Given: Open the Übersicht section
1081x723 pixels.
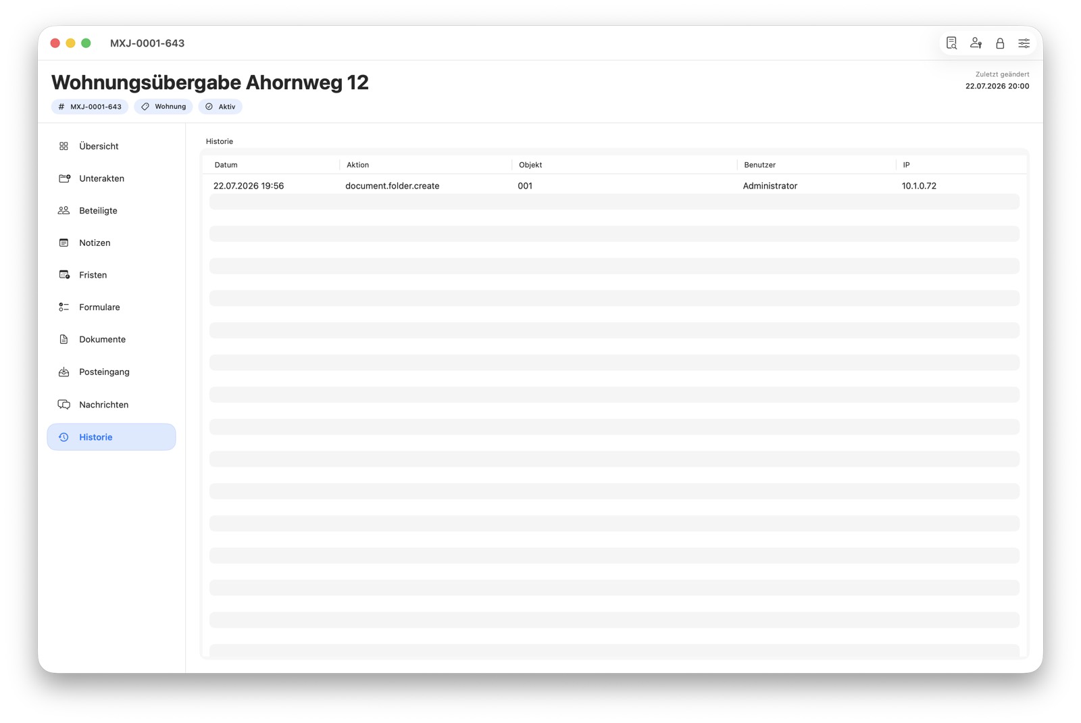Looking at the screenshot, I should (111, 146).
